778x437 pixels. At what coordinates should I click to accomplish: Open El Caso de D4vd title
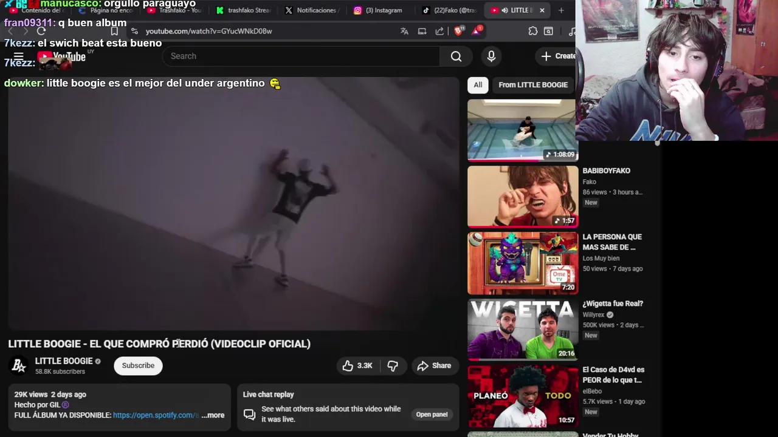(x=613, y=374)
